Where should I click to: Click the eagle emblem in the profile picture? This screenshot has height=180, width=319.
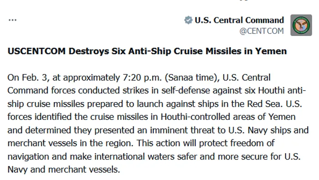pyautogui.click(x=301, y=25)
